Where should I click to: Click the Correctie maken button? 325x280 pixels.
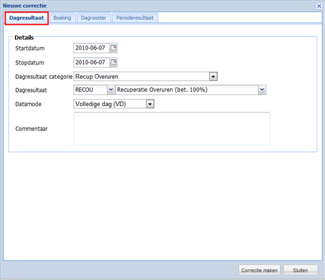tap(259, 270)
